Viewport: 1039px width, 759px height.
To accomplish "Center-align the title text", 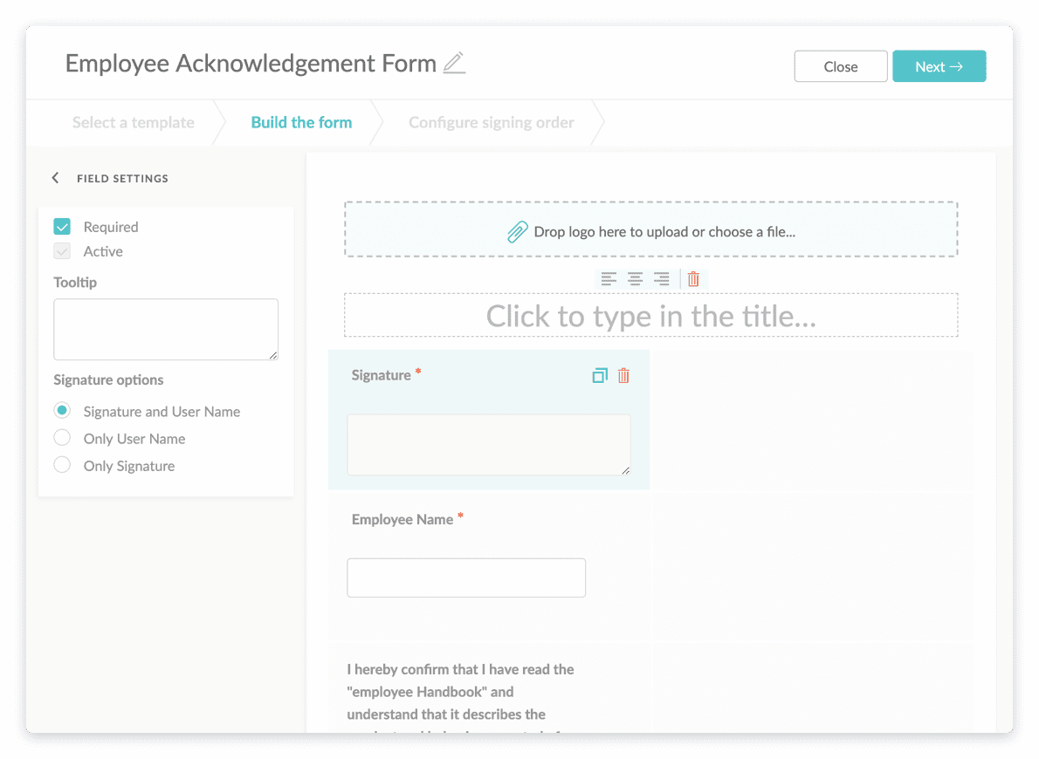I will pyautogui.click(x=635, y=278).
